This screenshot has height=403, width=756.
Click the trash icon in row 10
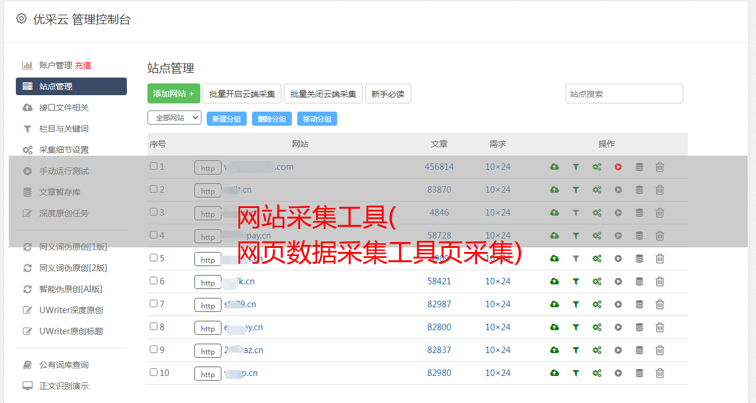(660, 373)
